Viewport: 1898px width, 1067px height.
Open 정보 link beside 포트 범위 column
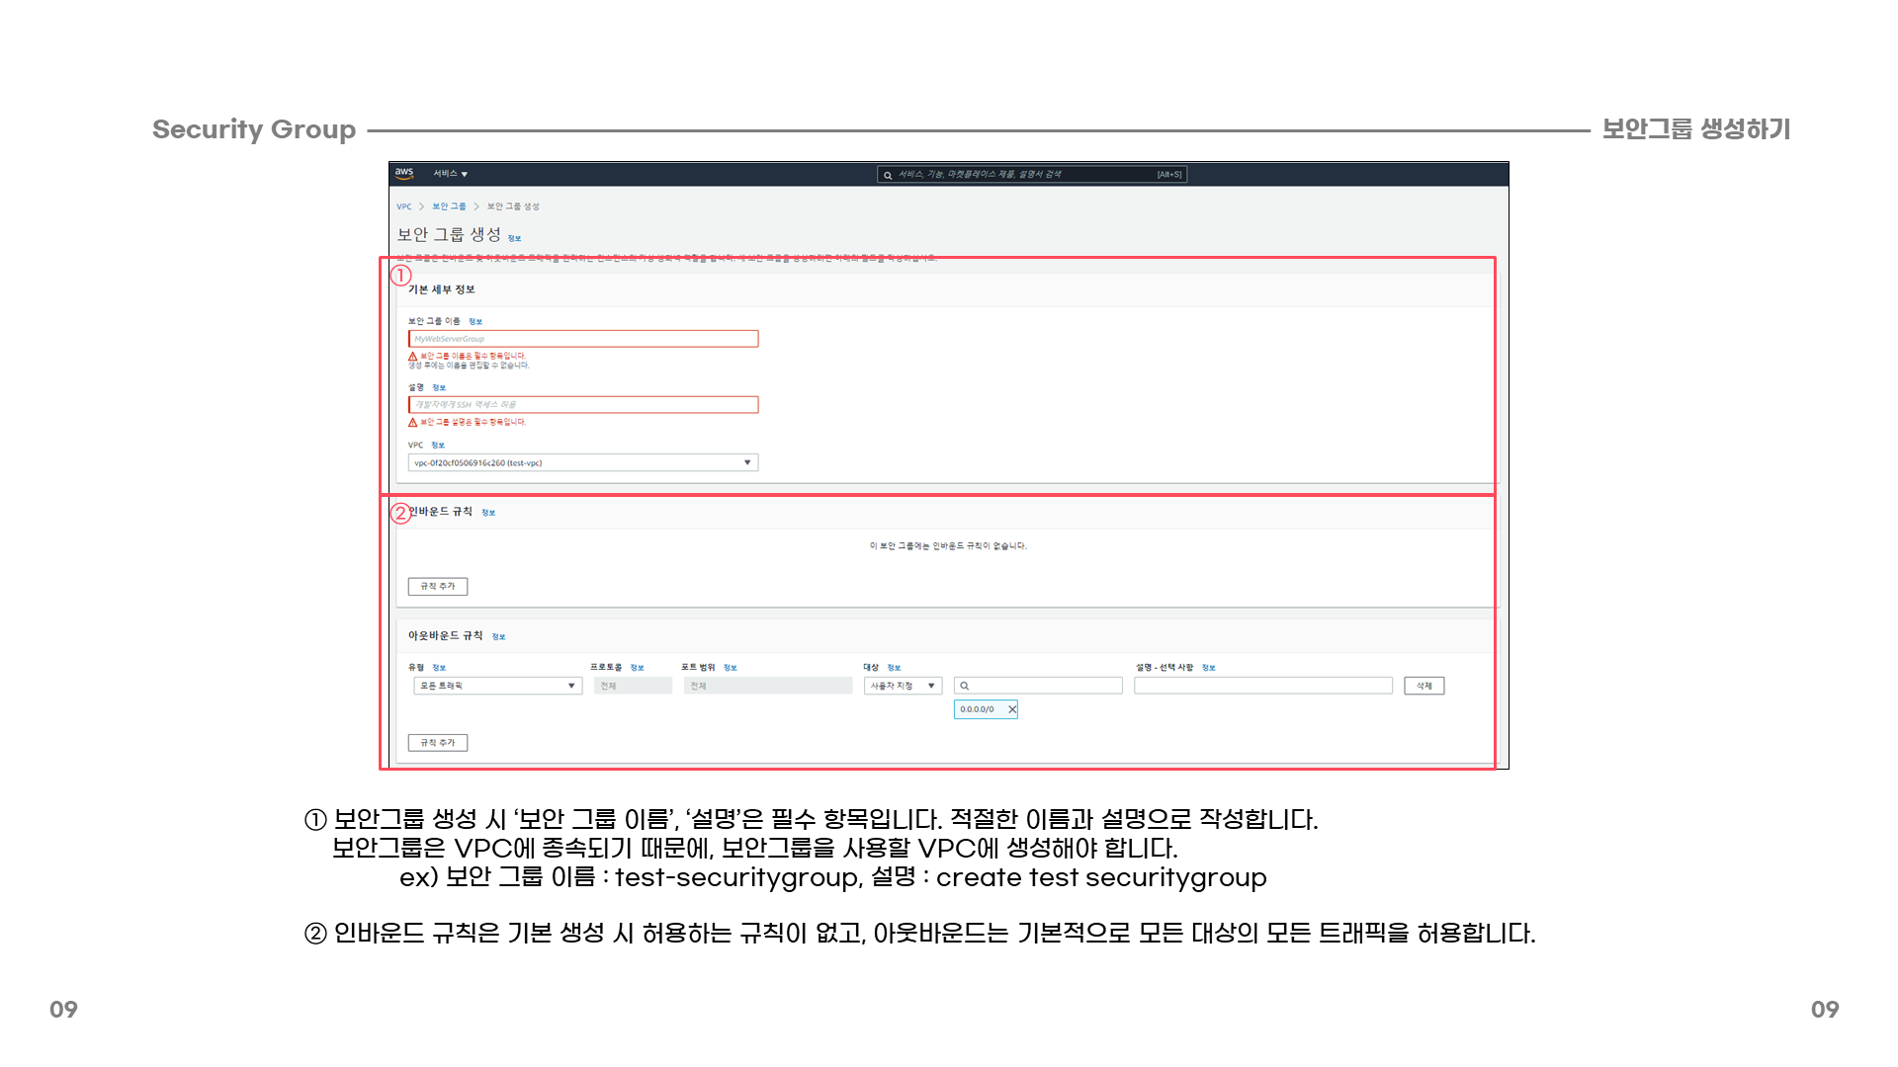tap(731, 668)
